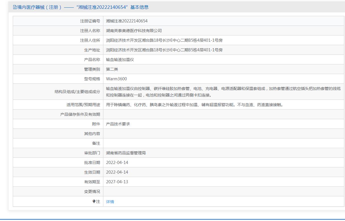This screenshot has width=345, height=221.
Task: Click the 注册人住所 address value
Action: (x=164, y=40)
